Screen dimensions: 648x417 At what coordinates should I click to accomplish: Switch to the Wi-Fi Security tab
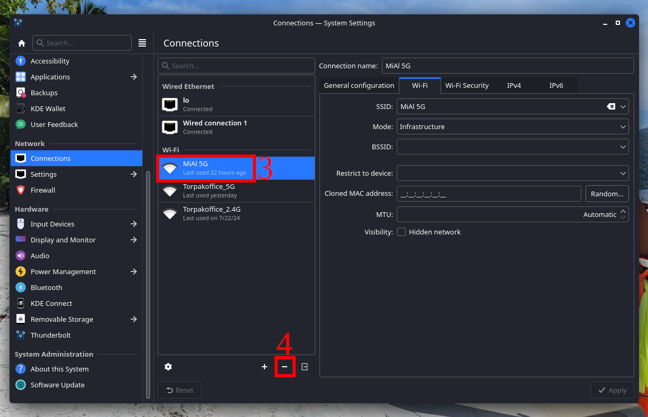coord(467,85)
